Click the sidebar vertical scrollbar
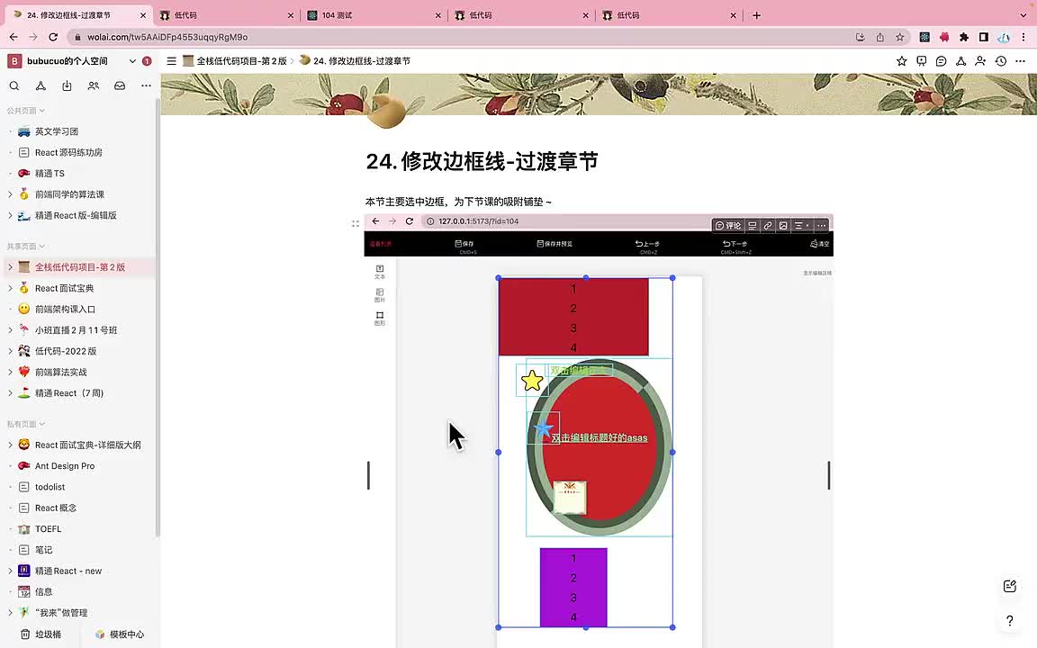1037x648 pixels. (x=158, y=318)
